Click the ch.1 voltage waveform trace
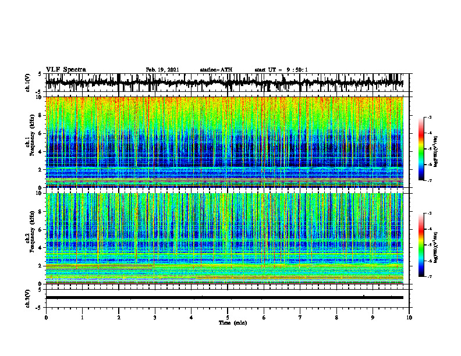This screenshot has height=356, width=461. click(x=225, y=83)
